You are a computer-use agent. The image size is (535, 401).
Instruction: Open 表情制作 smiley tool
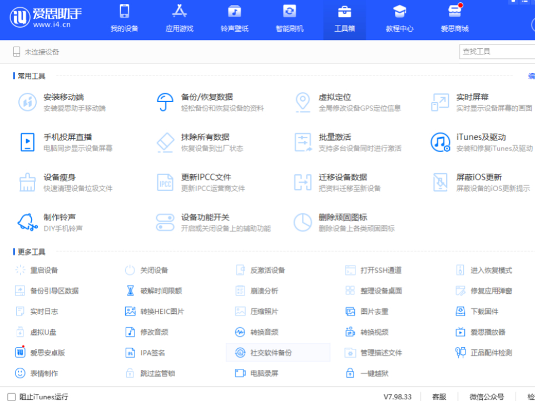coord(37,373)
